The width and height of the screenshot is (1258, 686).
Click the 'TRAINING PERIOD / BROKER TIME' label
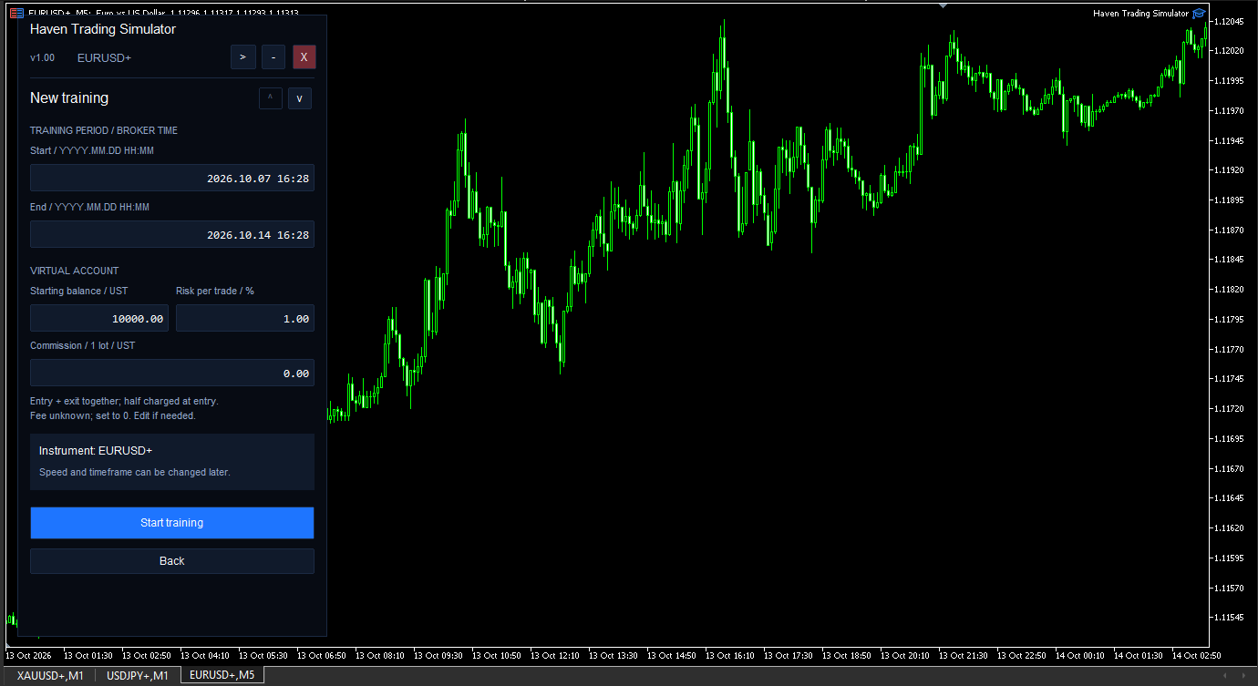104,131
